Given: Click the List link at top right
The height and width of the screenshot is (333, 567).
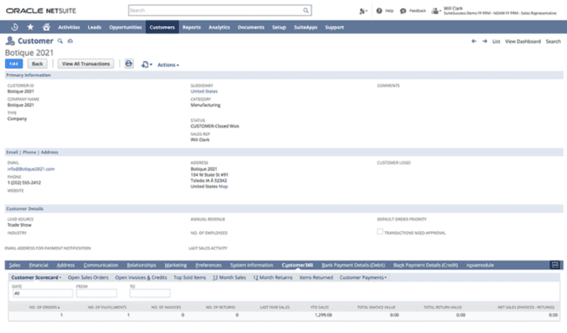Looking at the screenshot, I should click(x=496, y=42).
